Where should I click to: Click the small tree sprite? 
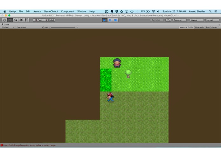click(x=128, y=74)
